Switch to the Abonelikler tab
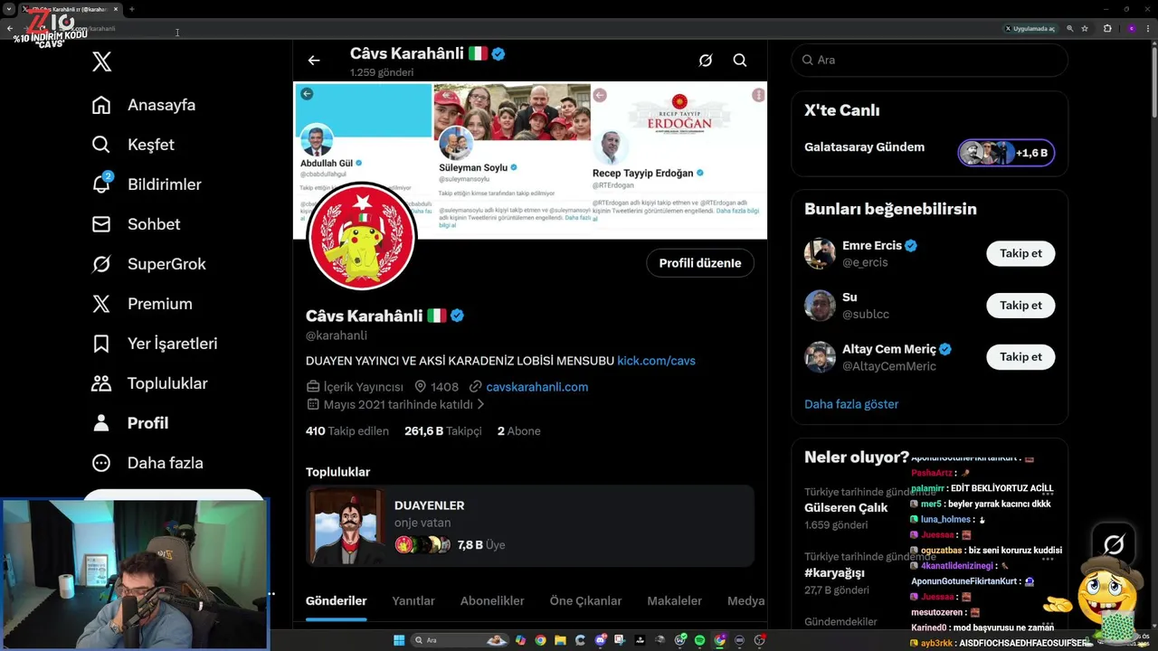This screenshot has height=651, width=1158. tap(492, 601)
